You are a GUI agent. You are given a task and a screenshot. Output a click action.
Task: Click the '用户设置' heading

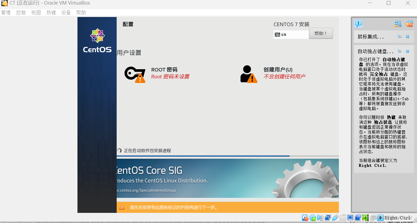(x=129, y=53)
